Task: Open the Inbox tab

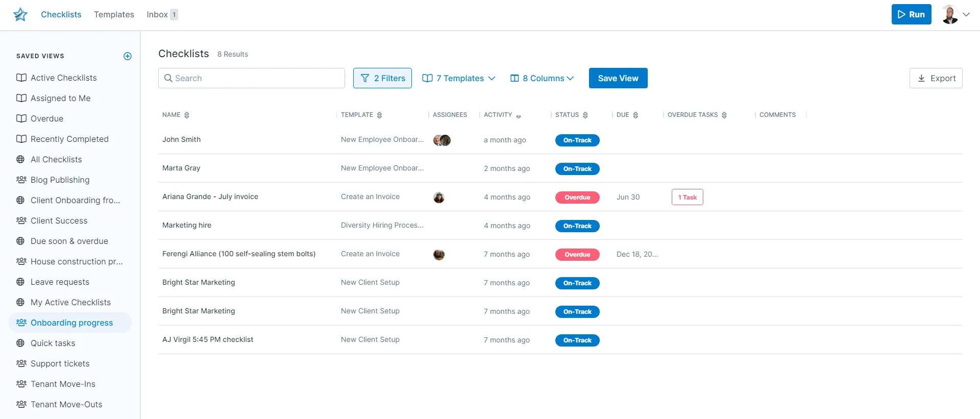Action: pos(162,14)
